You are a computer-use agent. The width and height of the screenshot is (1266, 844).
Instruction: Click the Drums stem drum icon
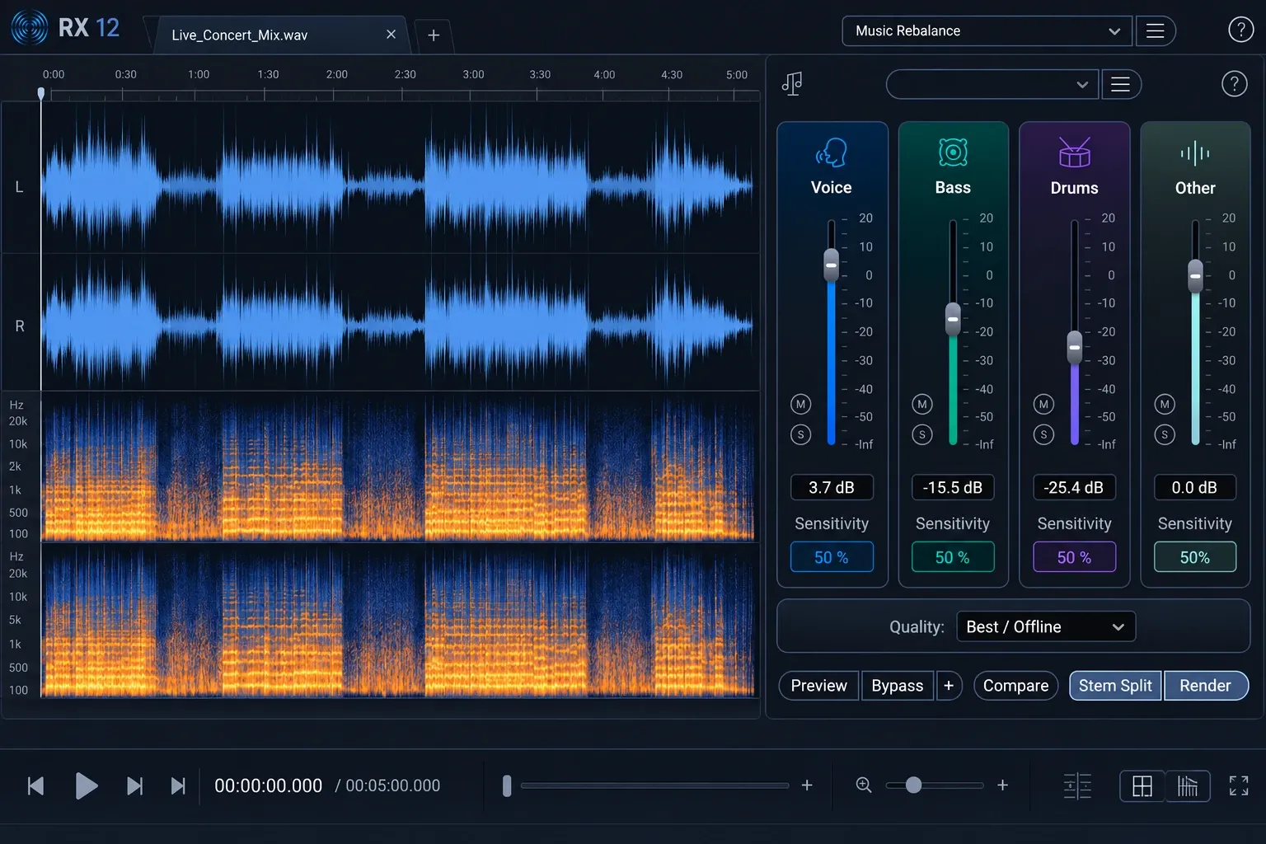pos(1075,152)
